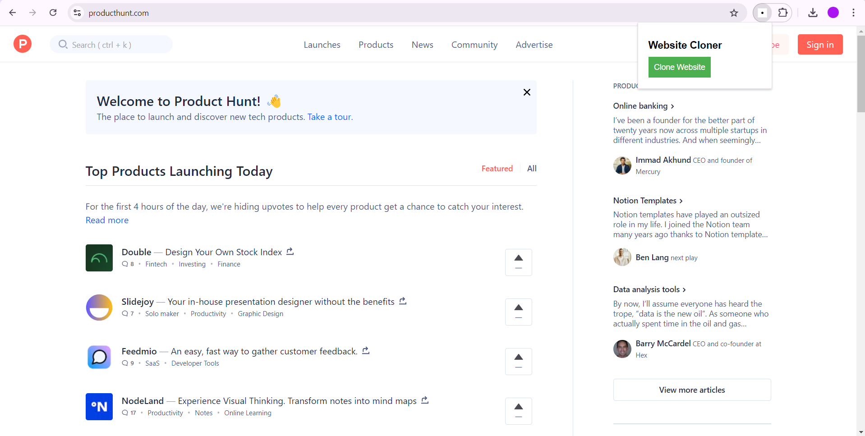Image resolution: width=865 pixels, height=436 pixels.
Task: Open the Chrome three-dot menu
Action: pos(853,13)
